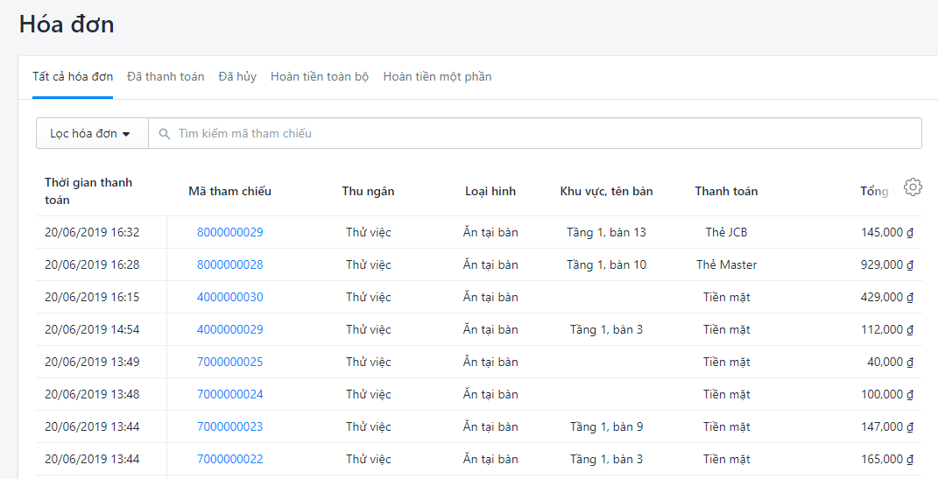Click the search magnifier icon

tap(164, 134)
